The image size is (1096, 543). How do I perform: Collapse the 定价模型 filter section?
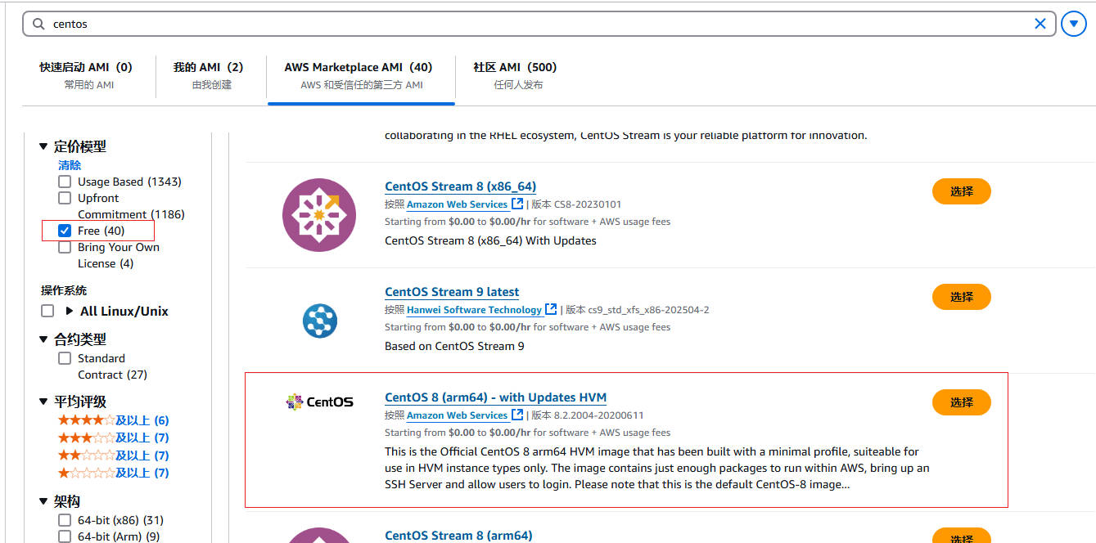(x=43, y=147)
